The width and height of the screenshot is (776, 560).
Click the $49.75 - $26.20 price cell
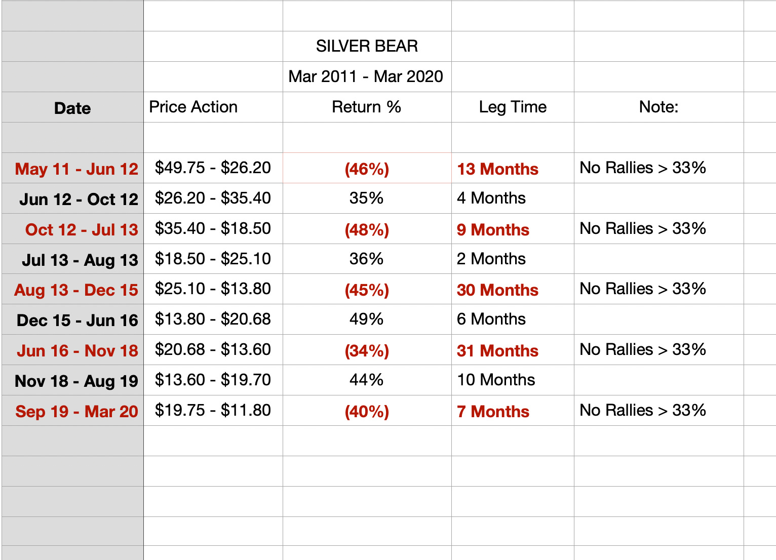tap(213, 168)
